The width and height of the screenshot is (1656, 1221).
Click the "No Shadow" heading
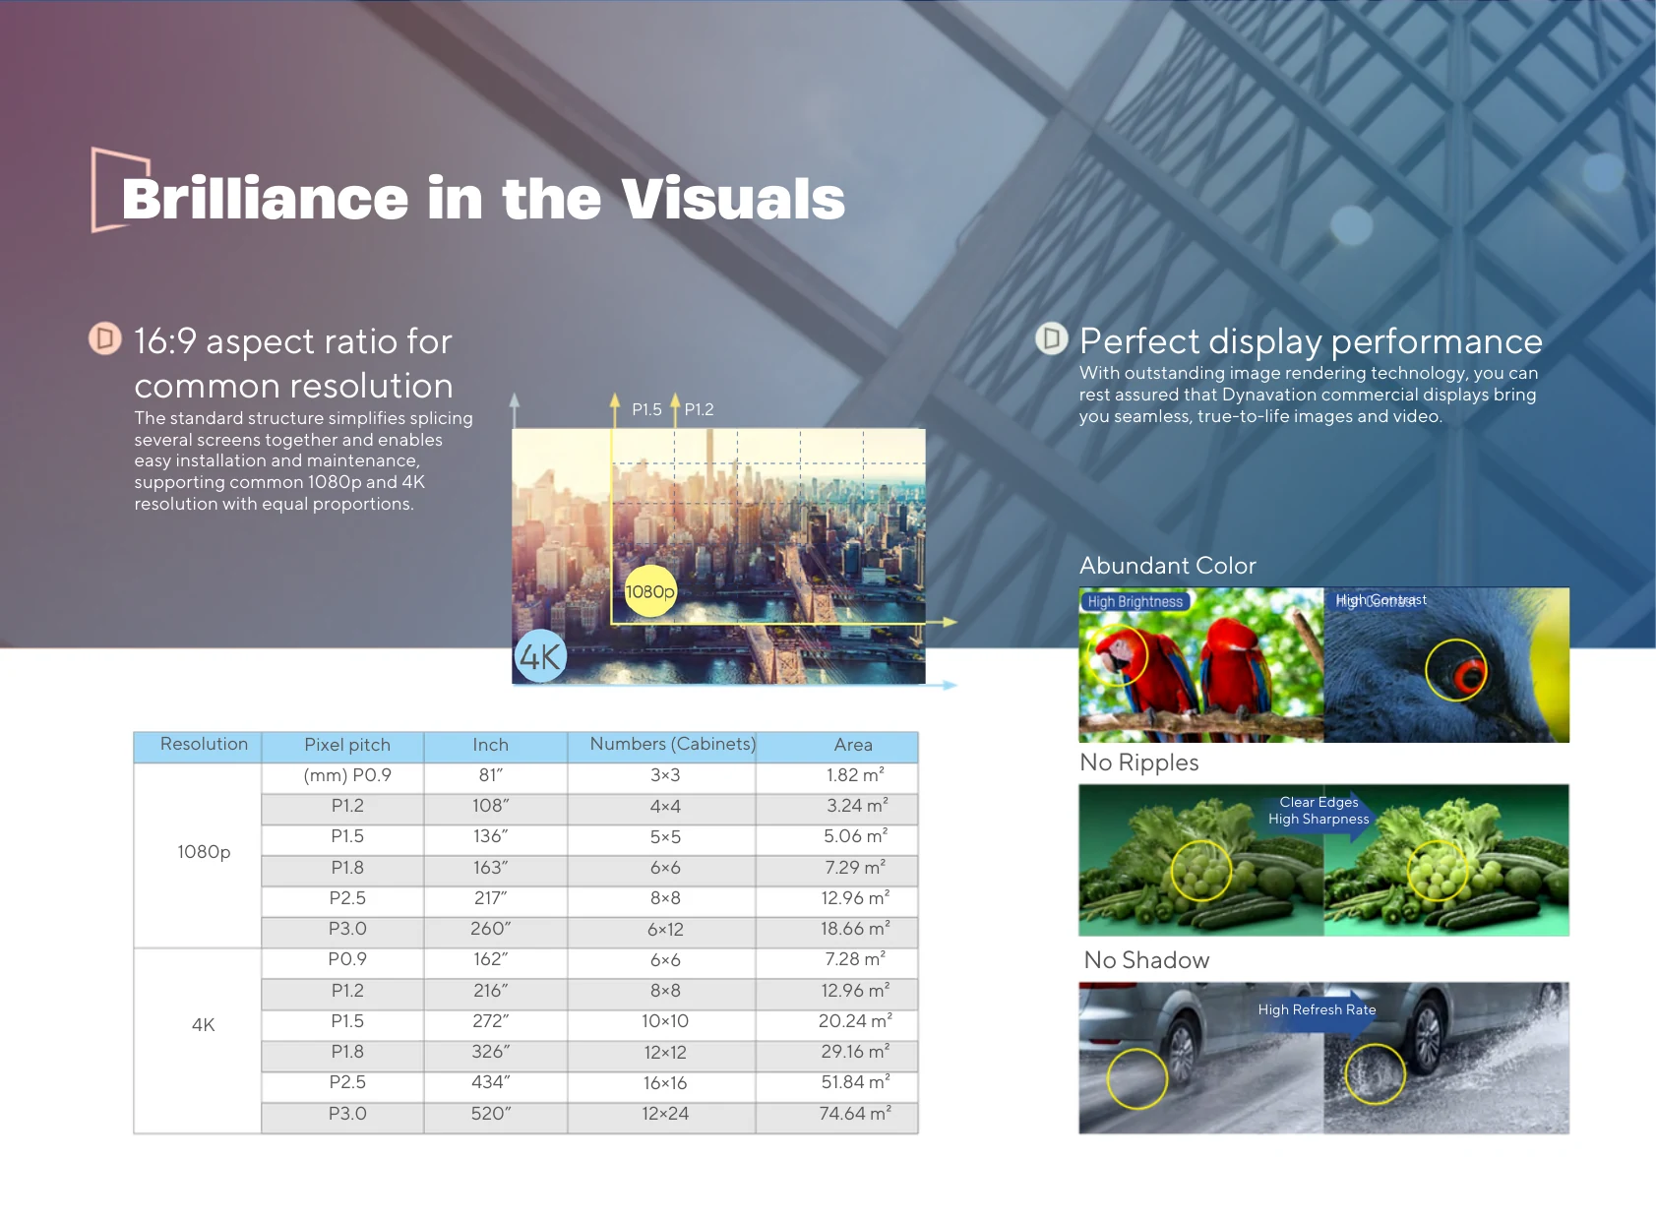[x=1146, y=960]
